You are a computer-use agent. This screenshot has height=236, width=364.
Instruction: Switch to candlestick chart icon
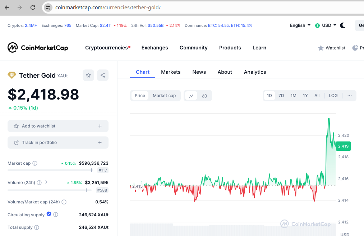[204, 96]
